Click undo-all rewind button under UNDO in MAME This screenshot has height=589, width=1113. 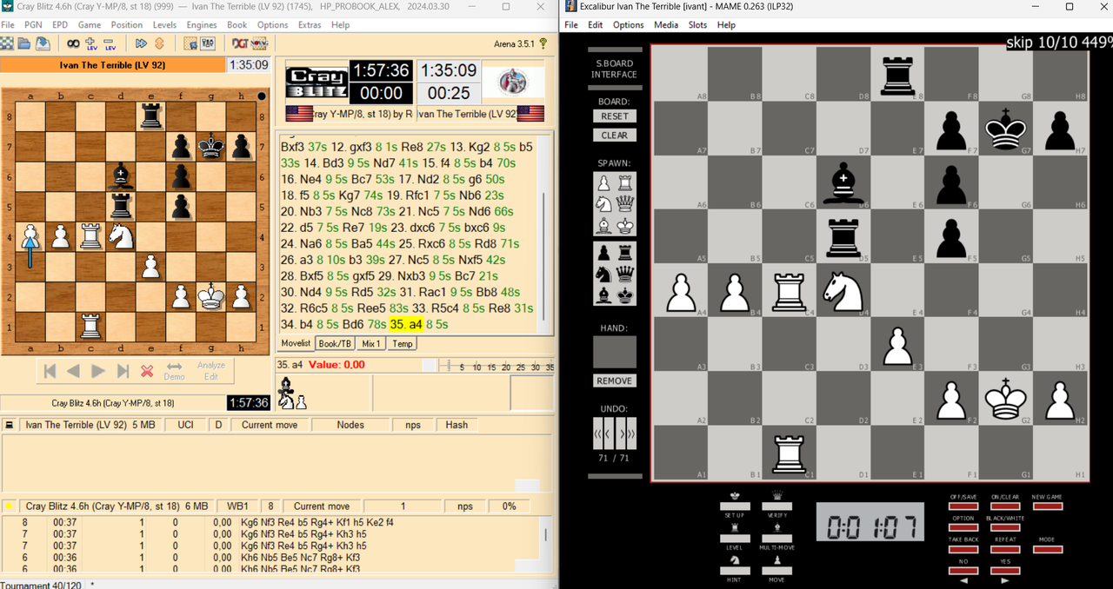[597, 432]
